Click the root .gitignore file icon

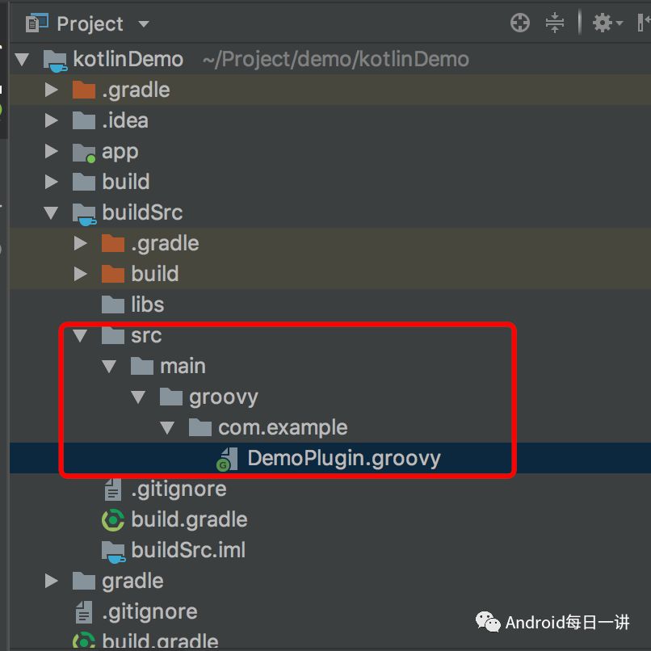point(84,612)
